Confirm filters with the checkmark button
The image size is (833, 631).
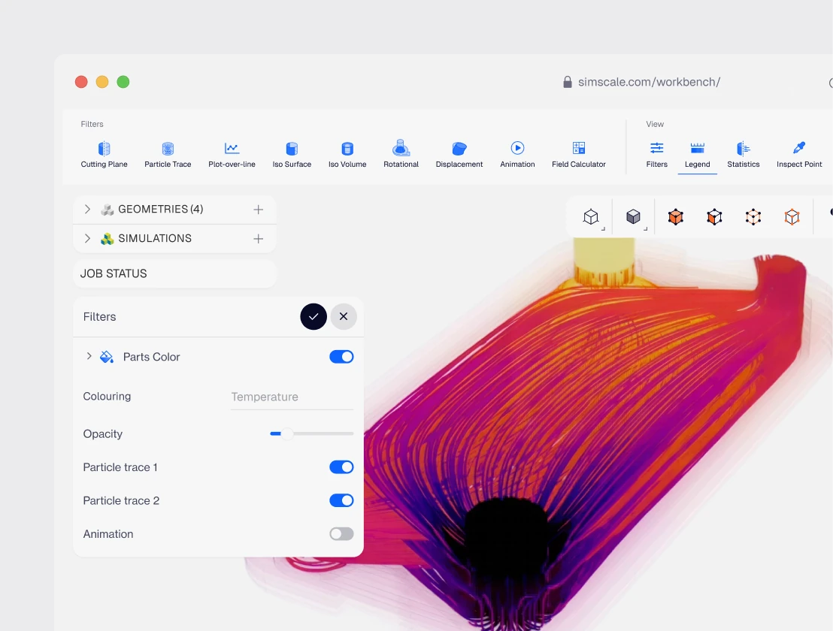[314, 317]
